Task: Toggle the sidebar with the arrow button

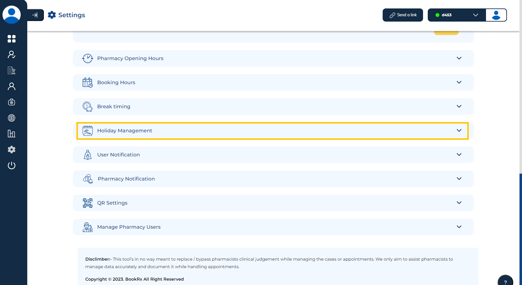Action: (35, 15)
